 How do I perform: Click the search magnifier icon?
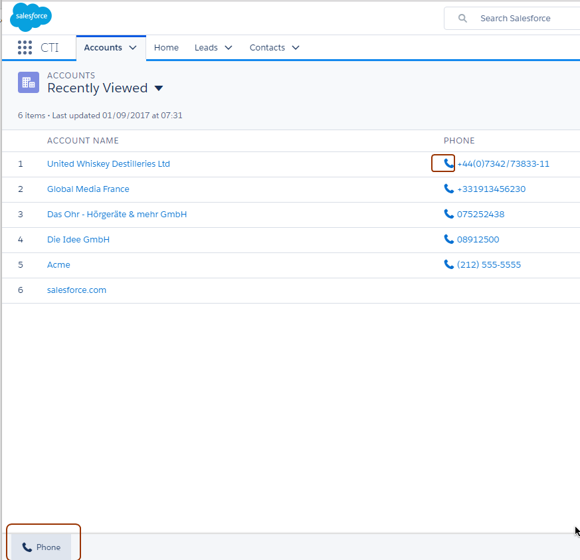(462, 18)
